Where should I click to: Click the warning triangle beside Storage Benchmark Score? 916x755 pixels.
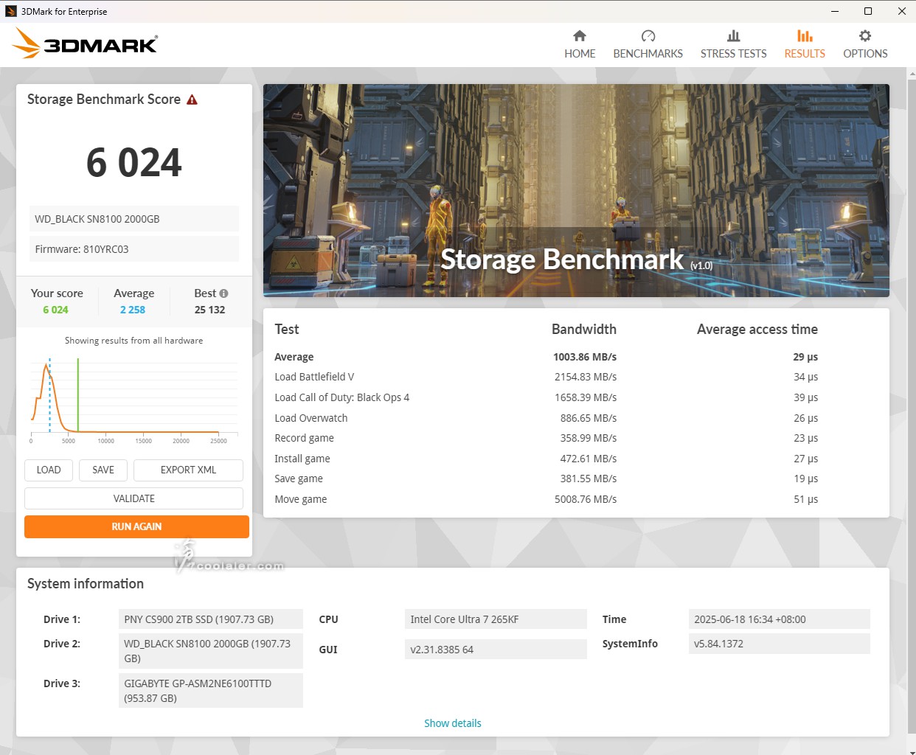(x=192, y=100)
